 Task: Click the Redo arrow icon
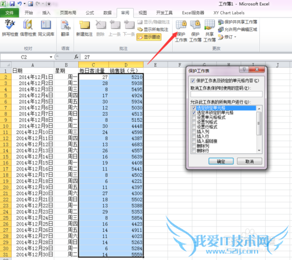coord(38,4)
